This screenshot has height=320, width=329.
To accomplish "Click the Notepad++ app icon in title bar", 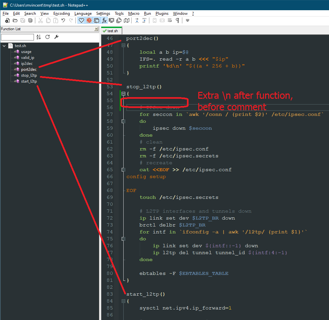I will pyautogui.click(x=5, y=5).
